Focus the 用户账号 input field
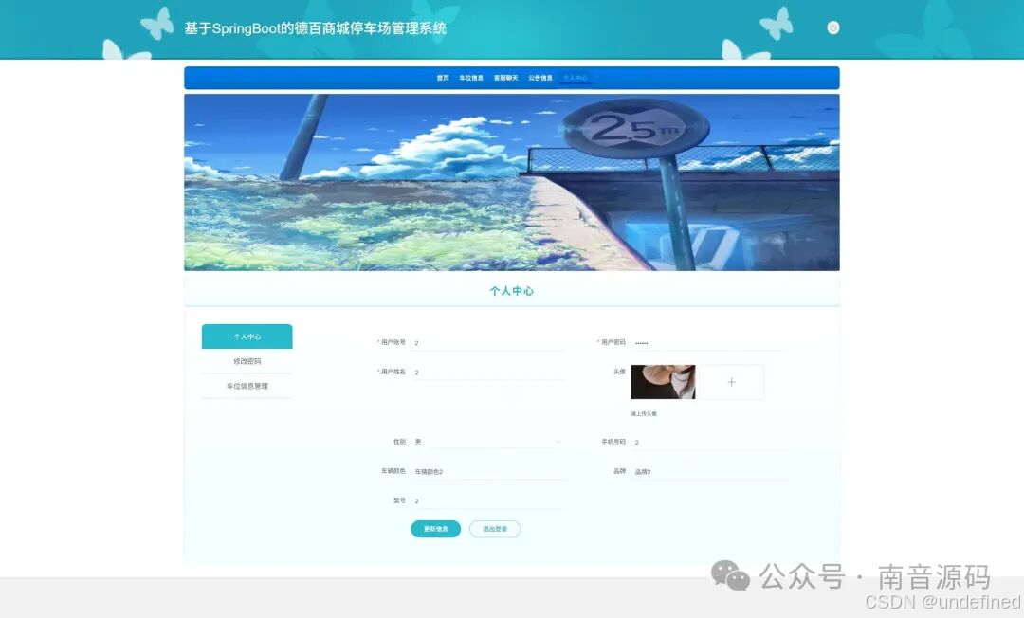 click(x=488, y=342)
